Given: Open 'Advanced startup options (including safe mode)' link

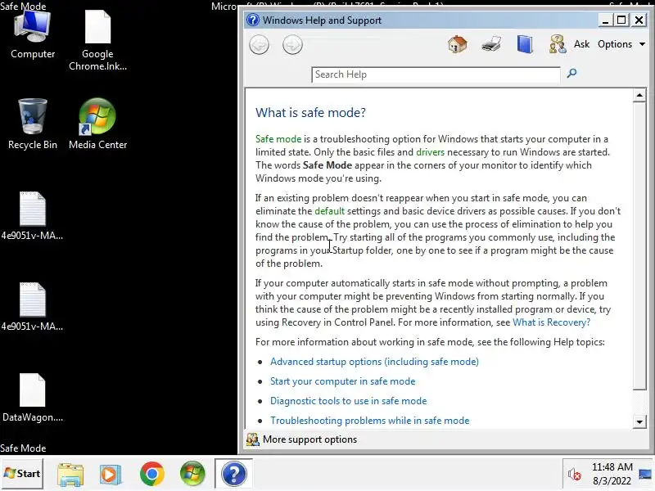Looking at the screenshot, I should pos(374,362).
